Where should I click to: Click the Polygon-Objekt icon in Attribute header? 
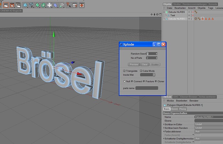click(165, 105)
